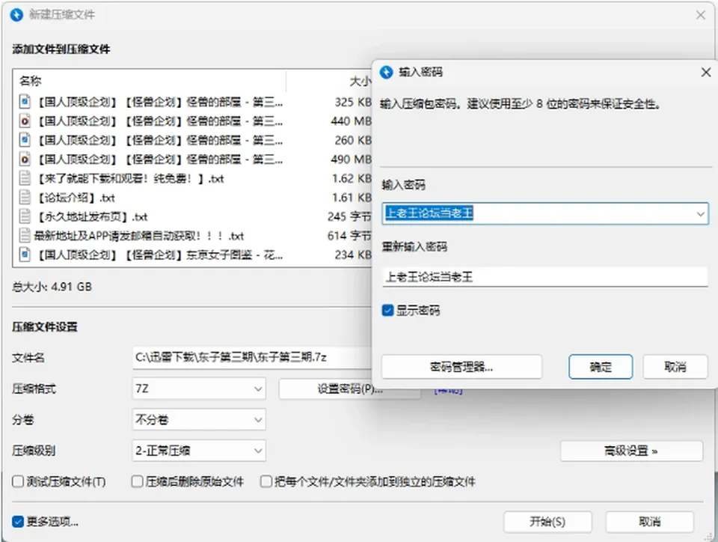
Task: Click the 设置密码(P)... button
Action: pyautogui.click(x=350, y=389)
